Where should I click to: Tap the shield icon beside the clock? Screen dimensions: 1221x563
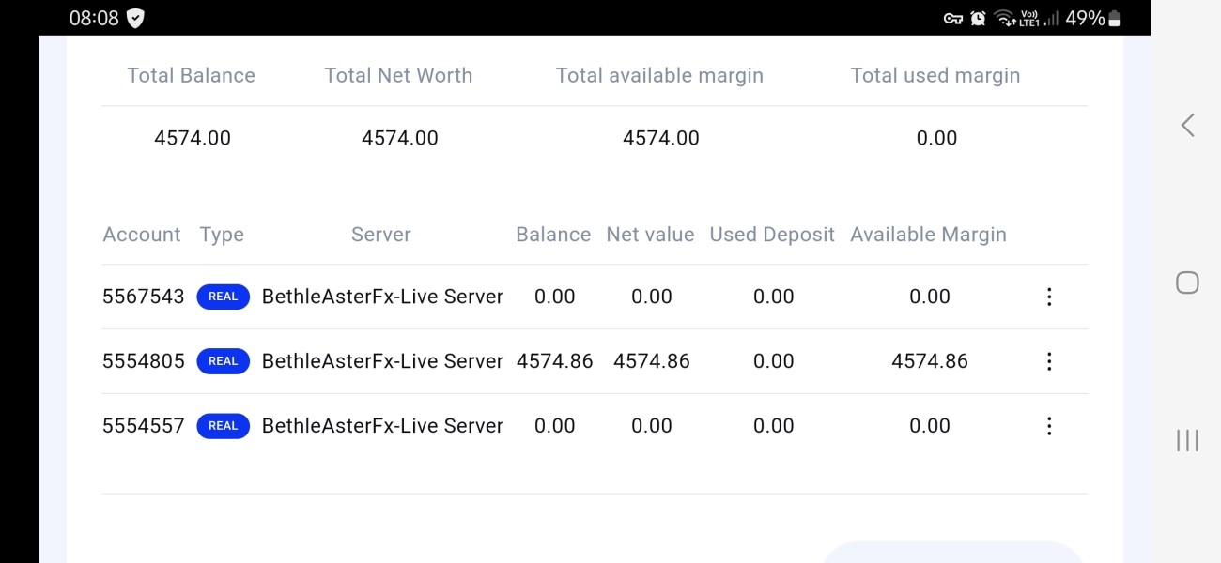pyautogui.click(x=135, y=18)
